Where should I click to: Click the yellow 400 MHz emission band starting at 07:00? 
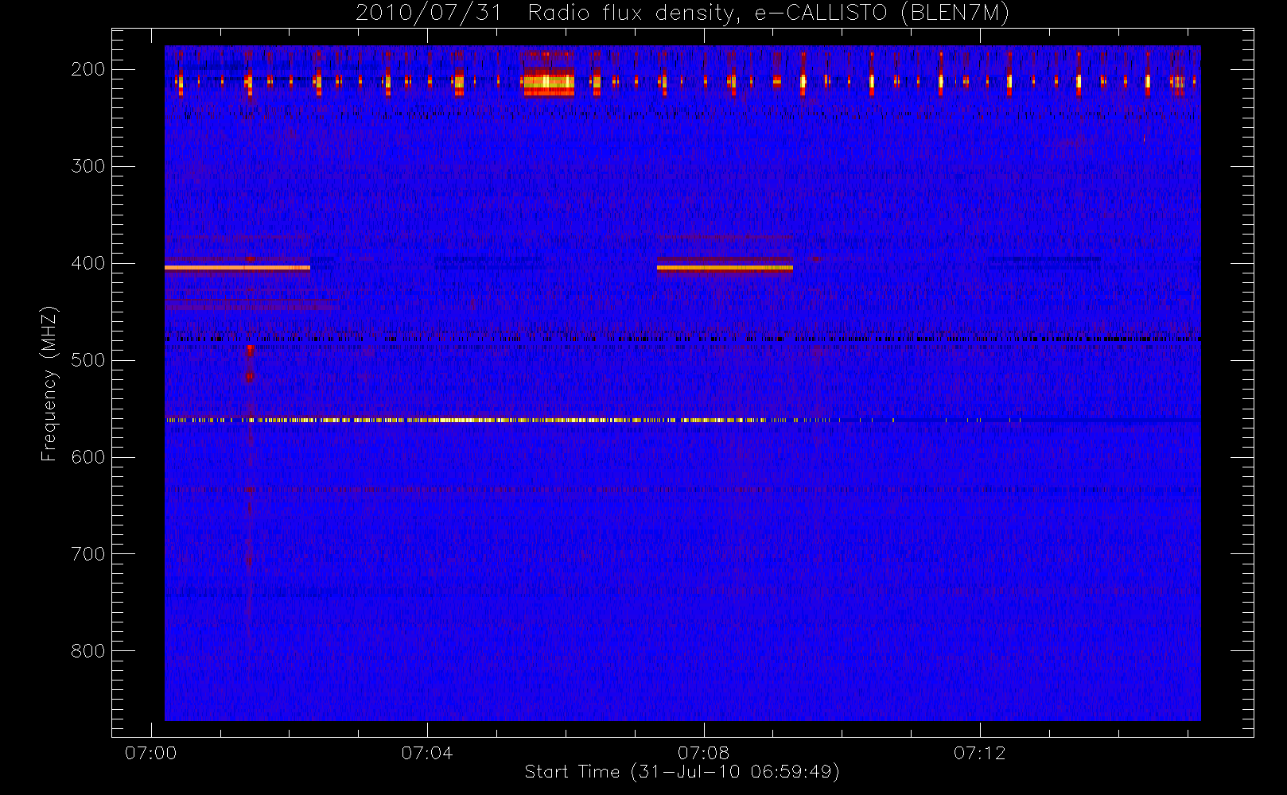(x=237, y=268)
